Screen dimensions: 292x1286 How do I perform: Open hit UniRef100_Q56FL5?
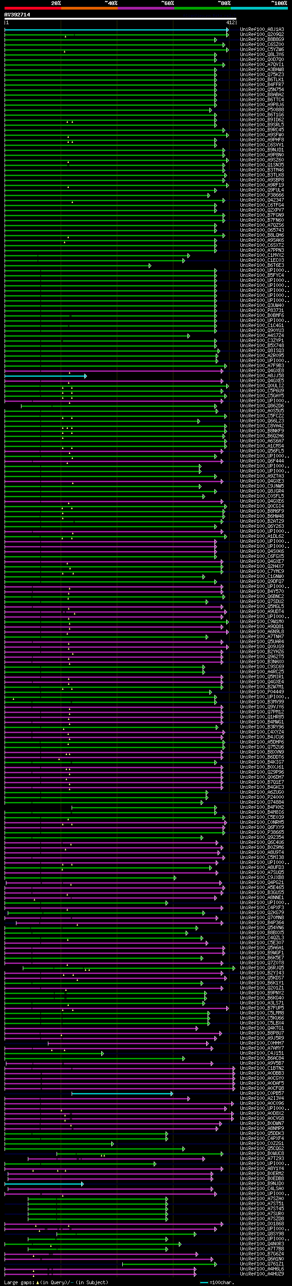point(262,451)
